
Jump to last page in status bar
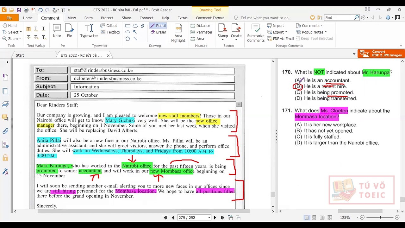(222, 218)
